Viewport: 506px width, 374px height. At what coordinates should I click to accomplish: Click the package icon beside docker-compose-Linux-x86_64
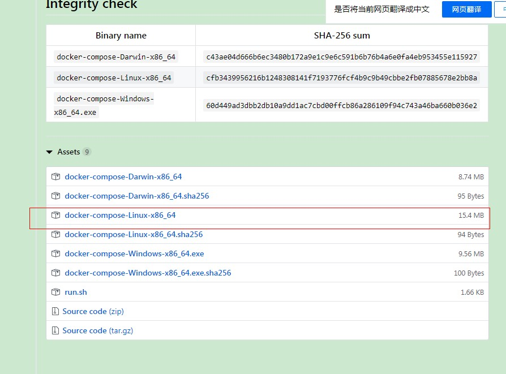click(55, 215)
